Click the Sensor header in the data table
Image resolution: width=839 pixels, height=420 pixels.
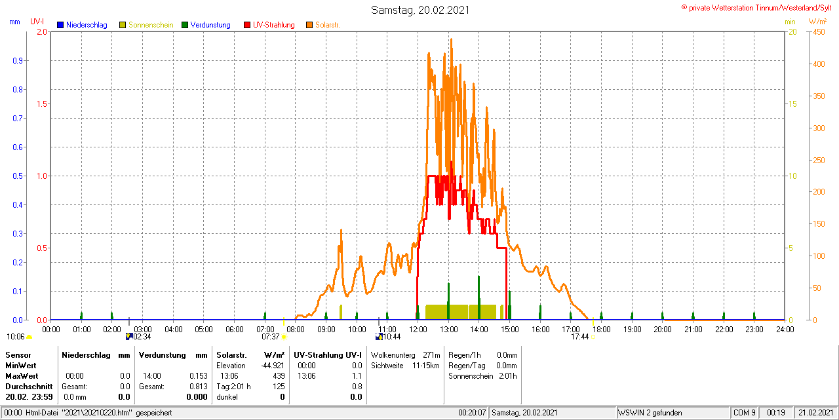18,354
